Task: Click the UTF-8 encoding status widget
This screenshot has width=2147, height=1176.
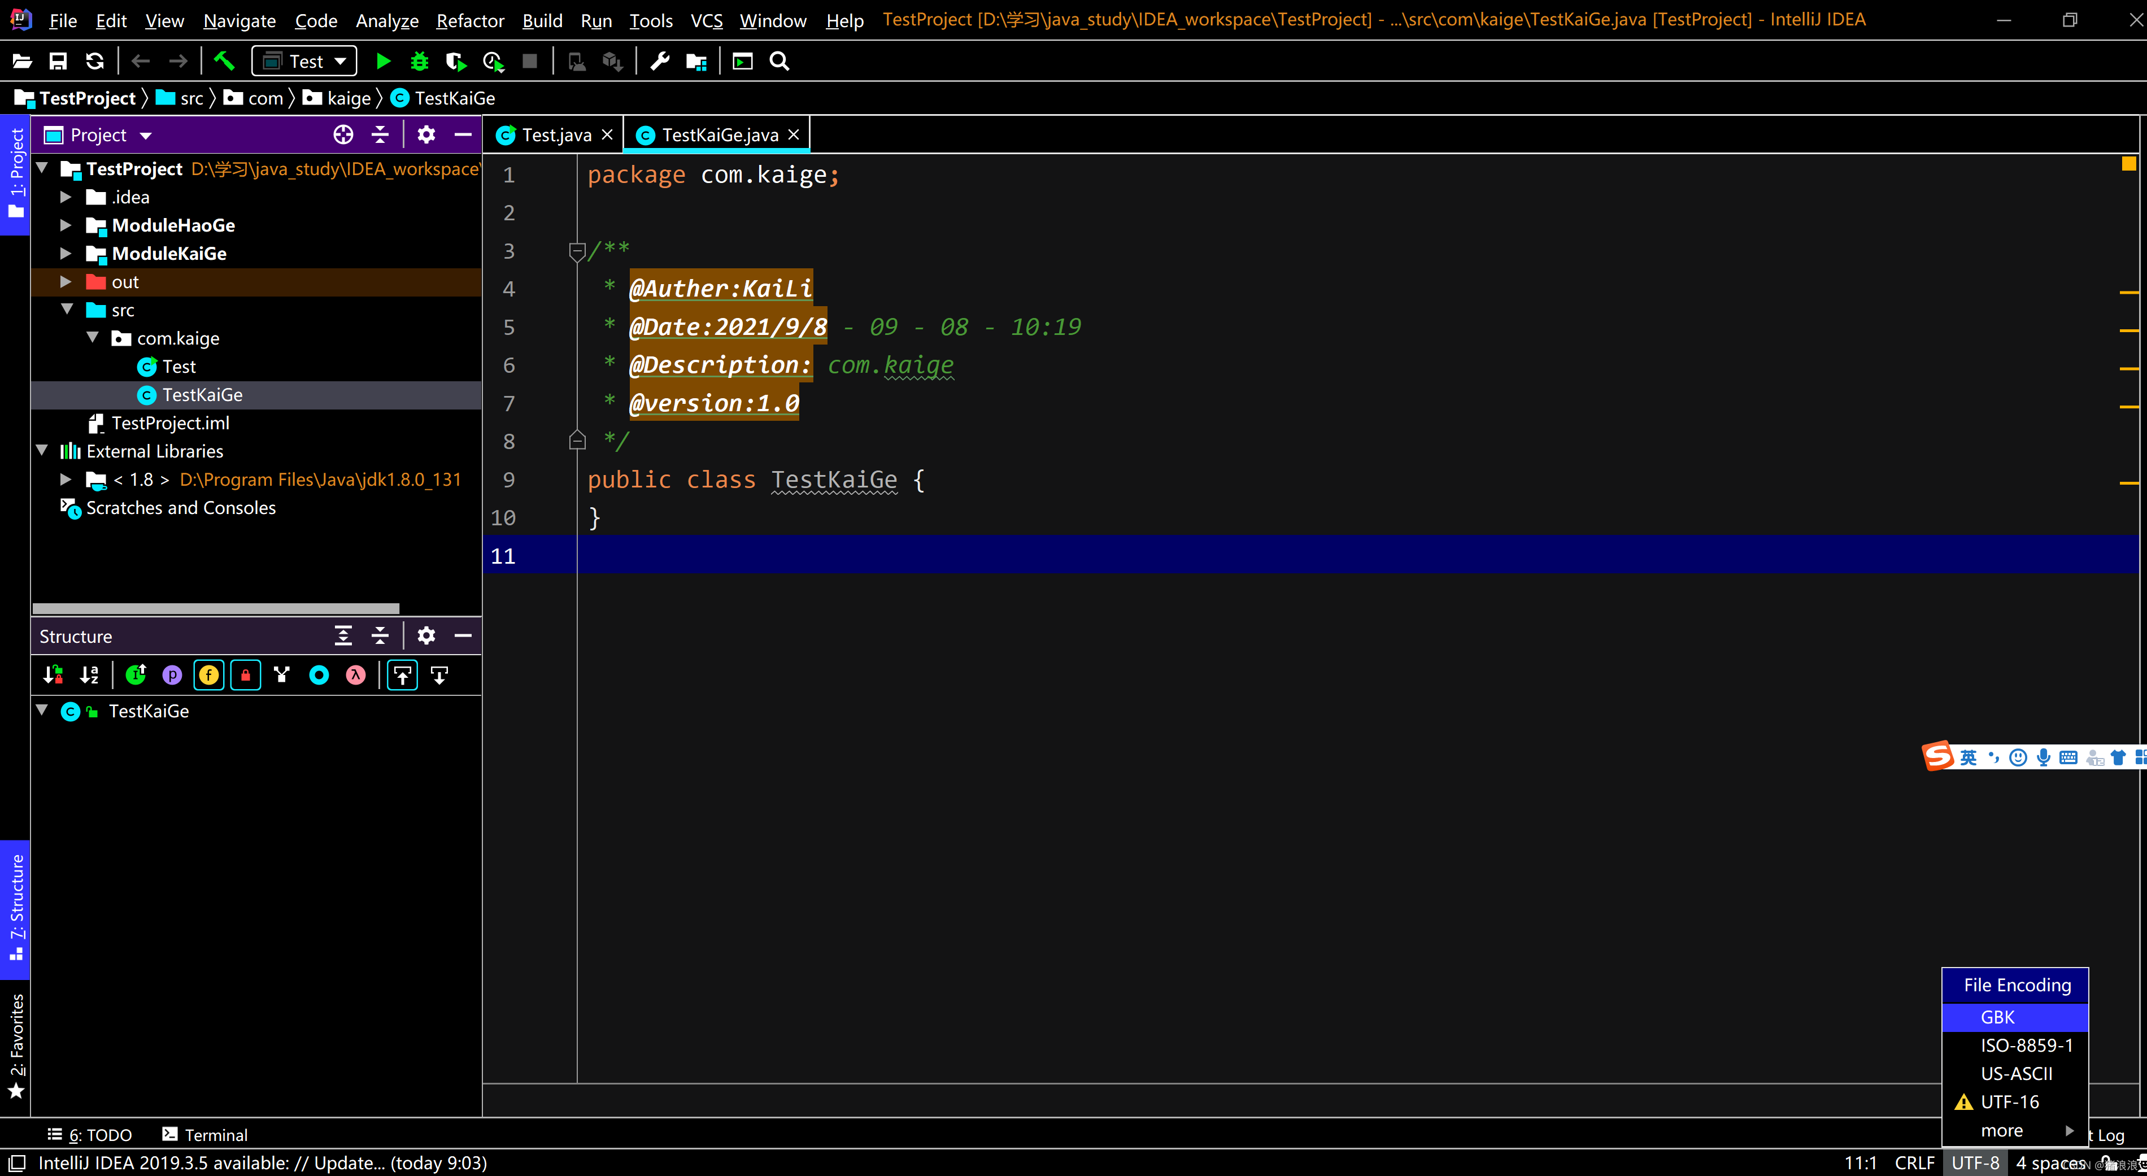Action: (1975, 1162)
